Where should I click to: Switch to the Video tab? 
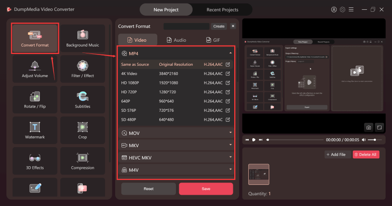138,40
